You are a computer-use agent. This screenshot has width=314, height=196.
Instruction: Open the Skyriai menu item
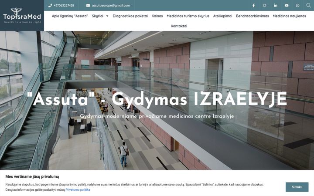coord(98,16)
